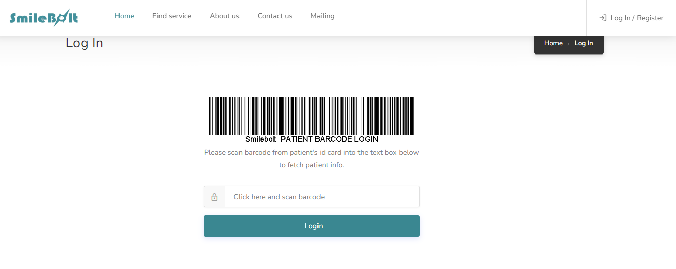Select the Mailing menu item

(322, 16)
